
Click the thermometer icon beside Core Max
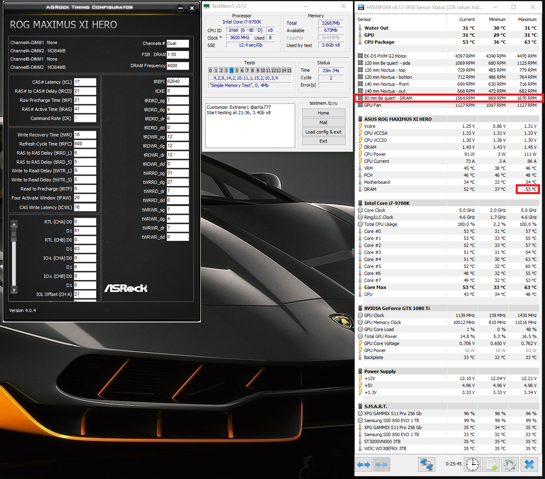(x=360, y=287)
